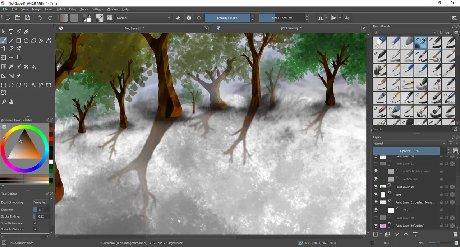Select the Gradient tool

[x=4, y=67]
